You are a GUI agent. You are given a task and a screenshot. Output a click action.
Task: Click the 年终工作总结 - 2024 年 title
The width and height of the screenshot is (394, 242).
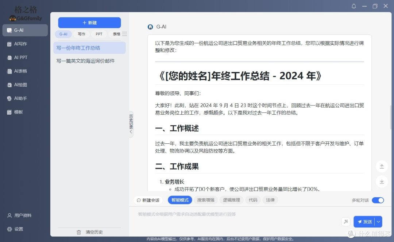(x=240, y=76)
